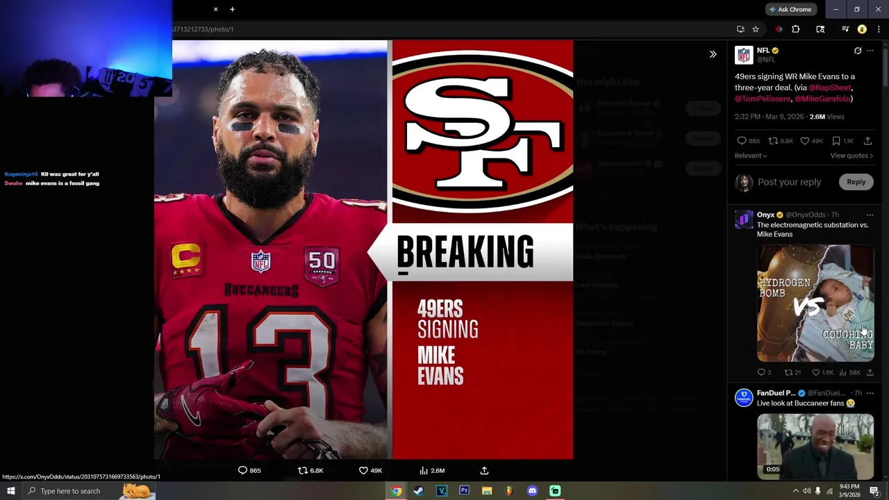Open a new Chrome tab with the plus button
The image size is (889, 500).
(x=232, y=9)
